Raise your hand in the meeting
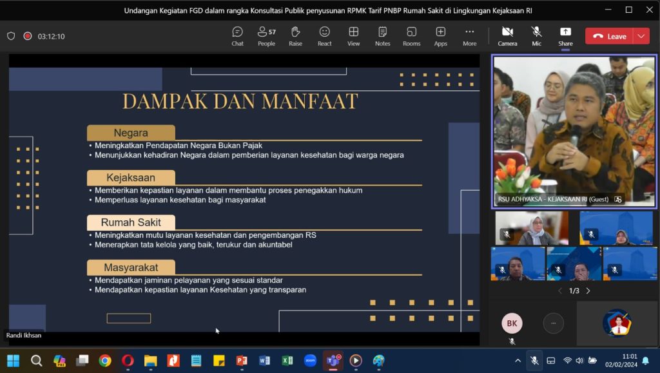Screen dimensions: 660x373 (x=295, y=36)
